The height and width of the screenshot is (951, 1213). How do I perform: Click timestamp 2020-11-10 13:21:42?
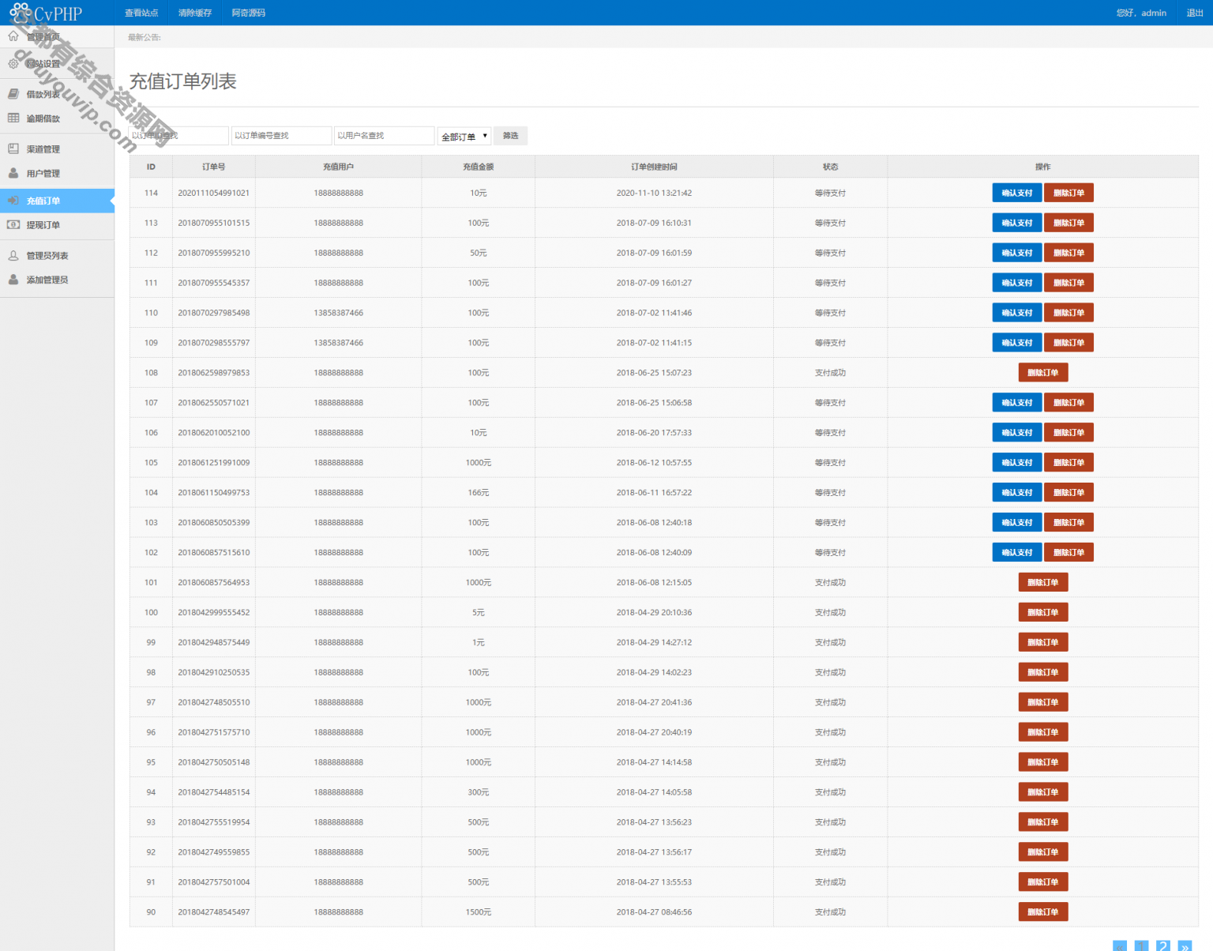(654, 193)
